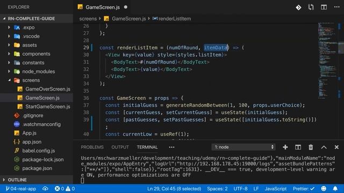Click 'screens' in the breadcrumb

[x=88, y=19]
